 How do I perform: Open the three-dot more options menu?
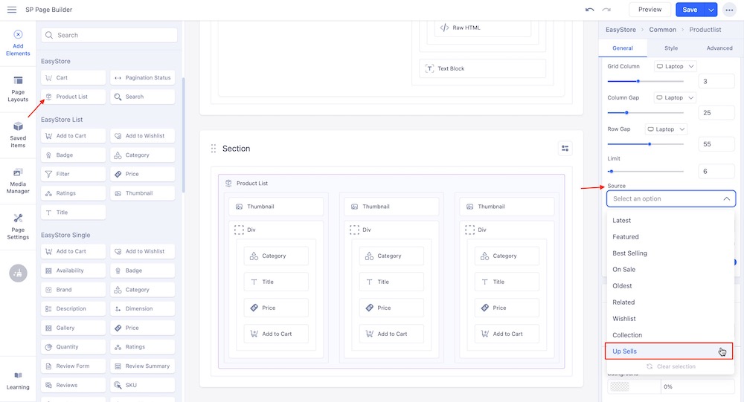tap(728, 10)
